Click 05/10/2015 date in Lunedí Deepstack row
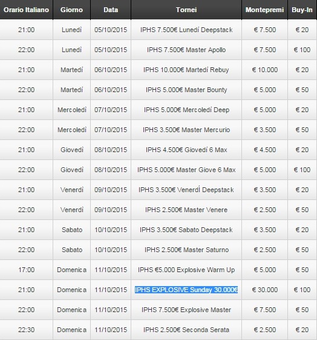The image size is (317, 340). pyautogui.click(x=111, y=30)
